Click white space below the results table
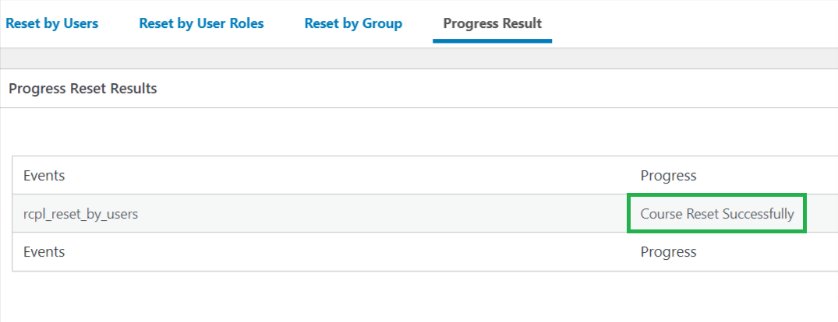The width and height of the screenshot is (838, 322). click(419, 296)
